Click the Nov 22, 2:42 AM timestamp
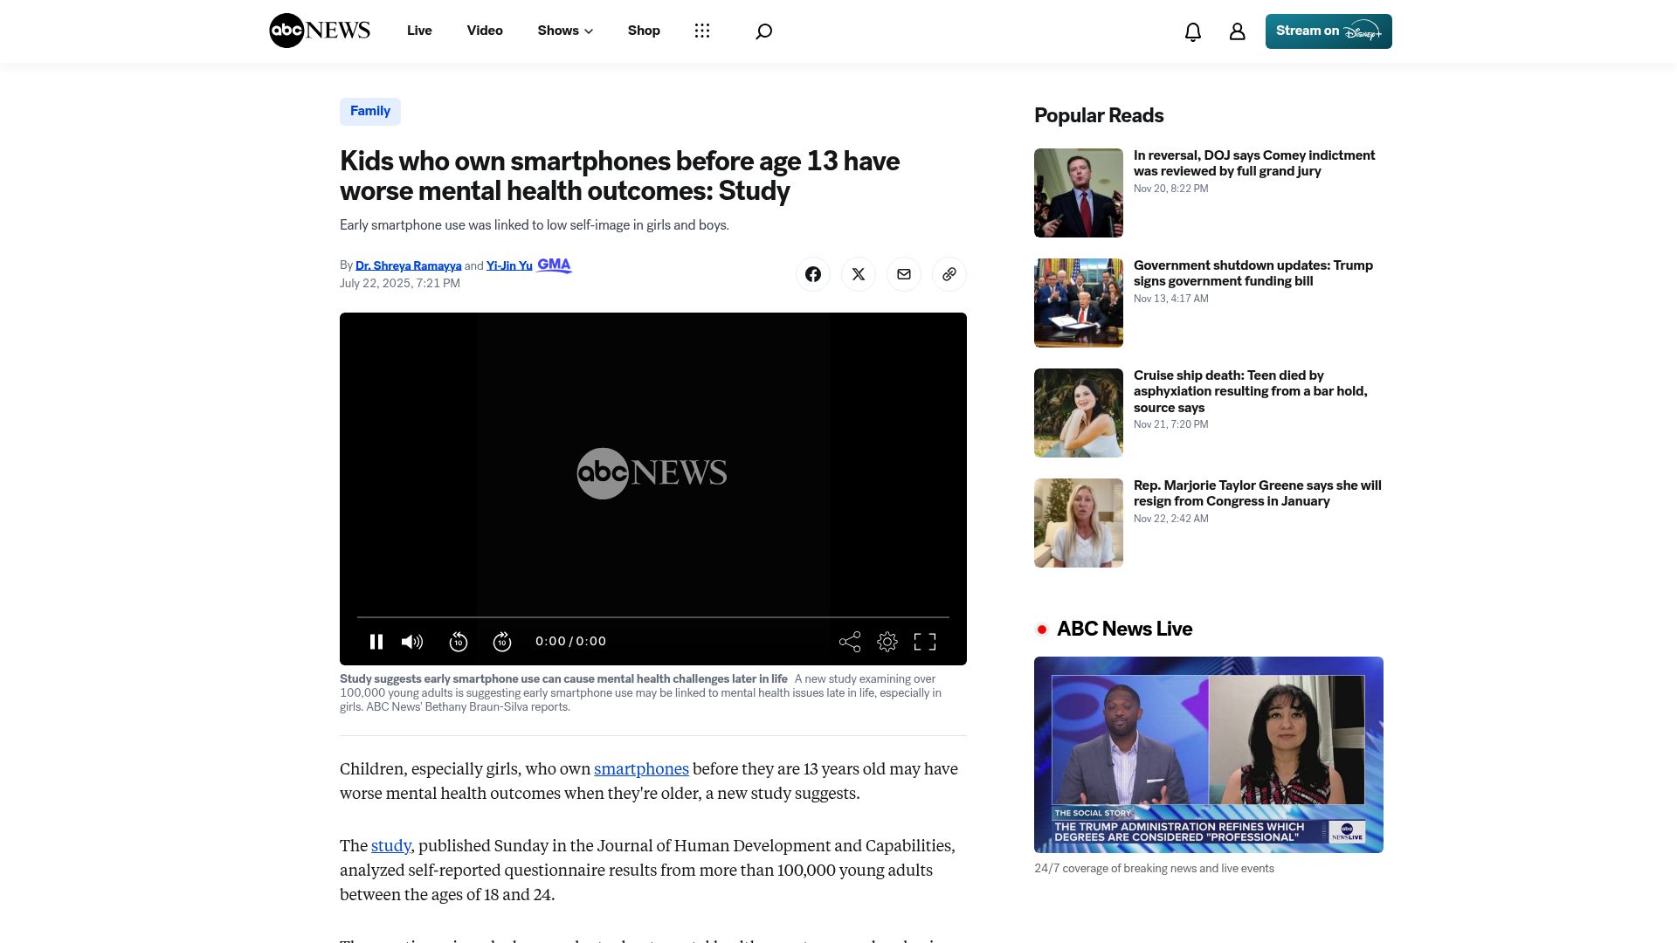Viewport: 1677px width, 943px height. 1171,519
